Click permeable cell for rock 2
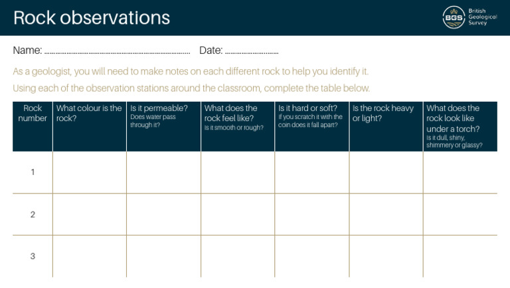This screenshot has width=510, height=288. point(163,214)
